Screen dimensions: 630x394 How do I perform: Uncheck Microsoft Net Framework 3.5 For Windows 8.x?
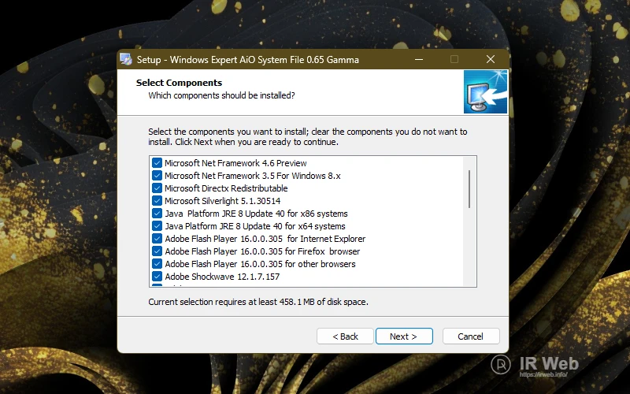pyautogui.click(x=157, y=176)
